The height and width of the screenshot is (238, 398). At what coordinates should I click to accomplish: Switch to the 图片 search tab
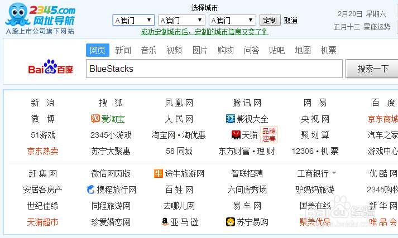tap(200, 50)
